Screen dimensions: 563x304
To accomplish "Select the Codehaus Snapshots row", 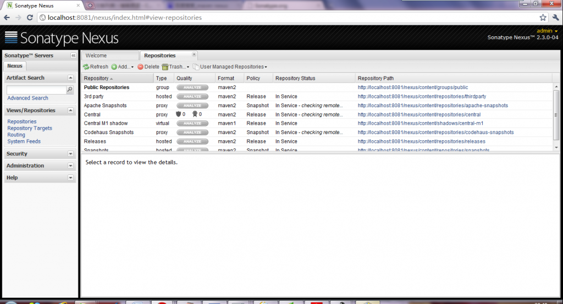I will tap(317, 132).
